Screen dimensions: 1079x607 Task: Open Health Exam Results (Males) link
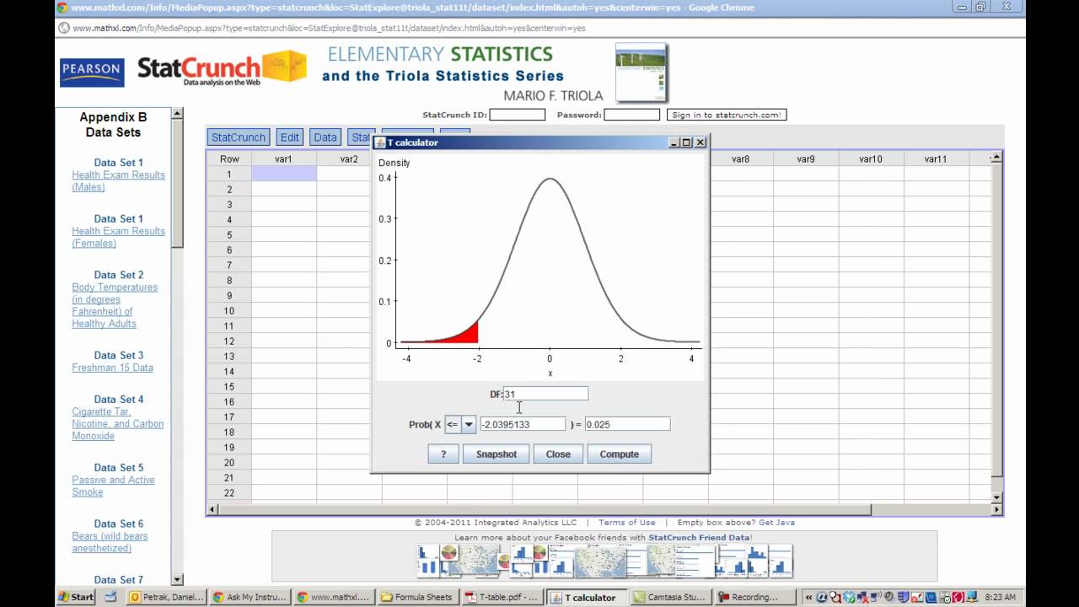[118, 181]
